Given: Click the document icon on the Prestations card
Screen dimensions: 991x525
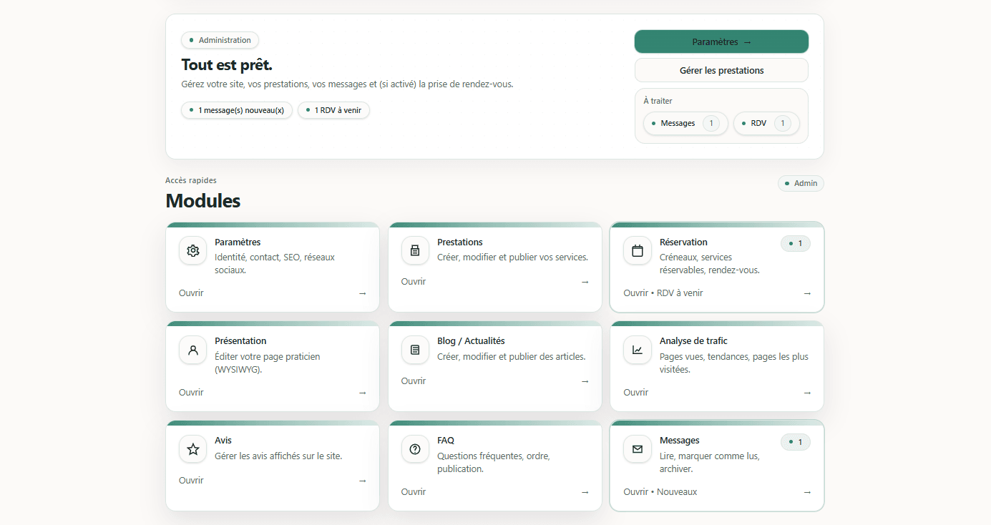Looking at the screenshot, I should click(415, 250).
